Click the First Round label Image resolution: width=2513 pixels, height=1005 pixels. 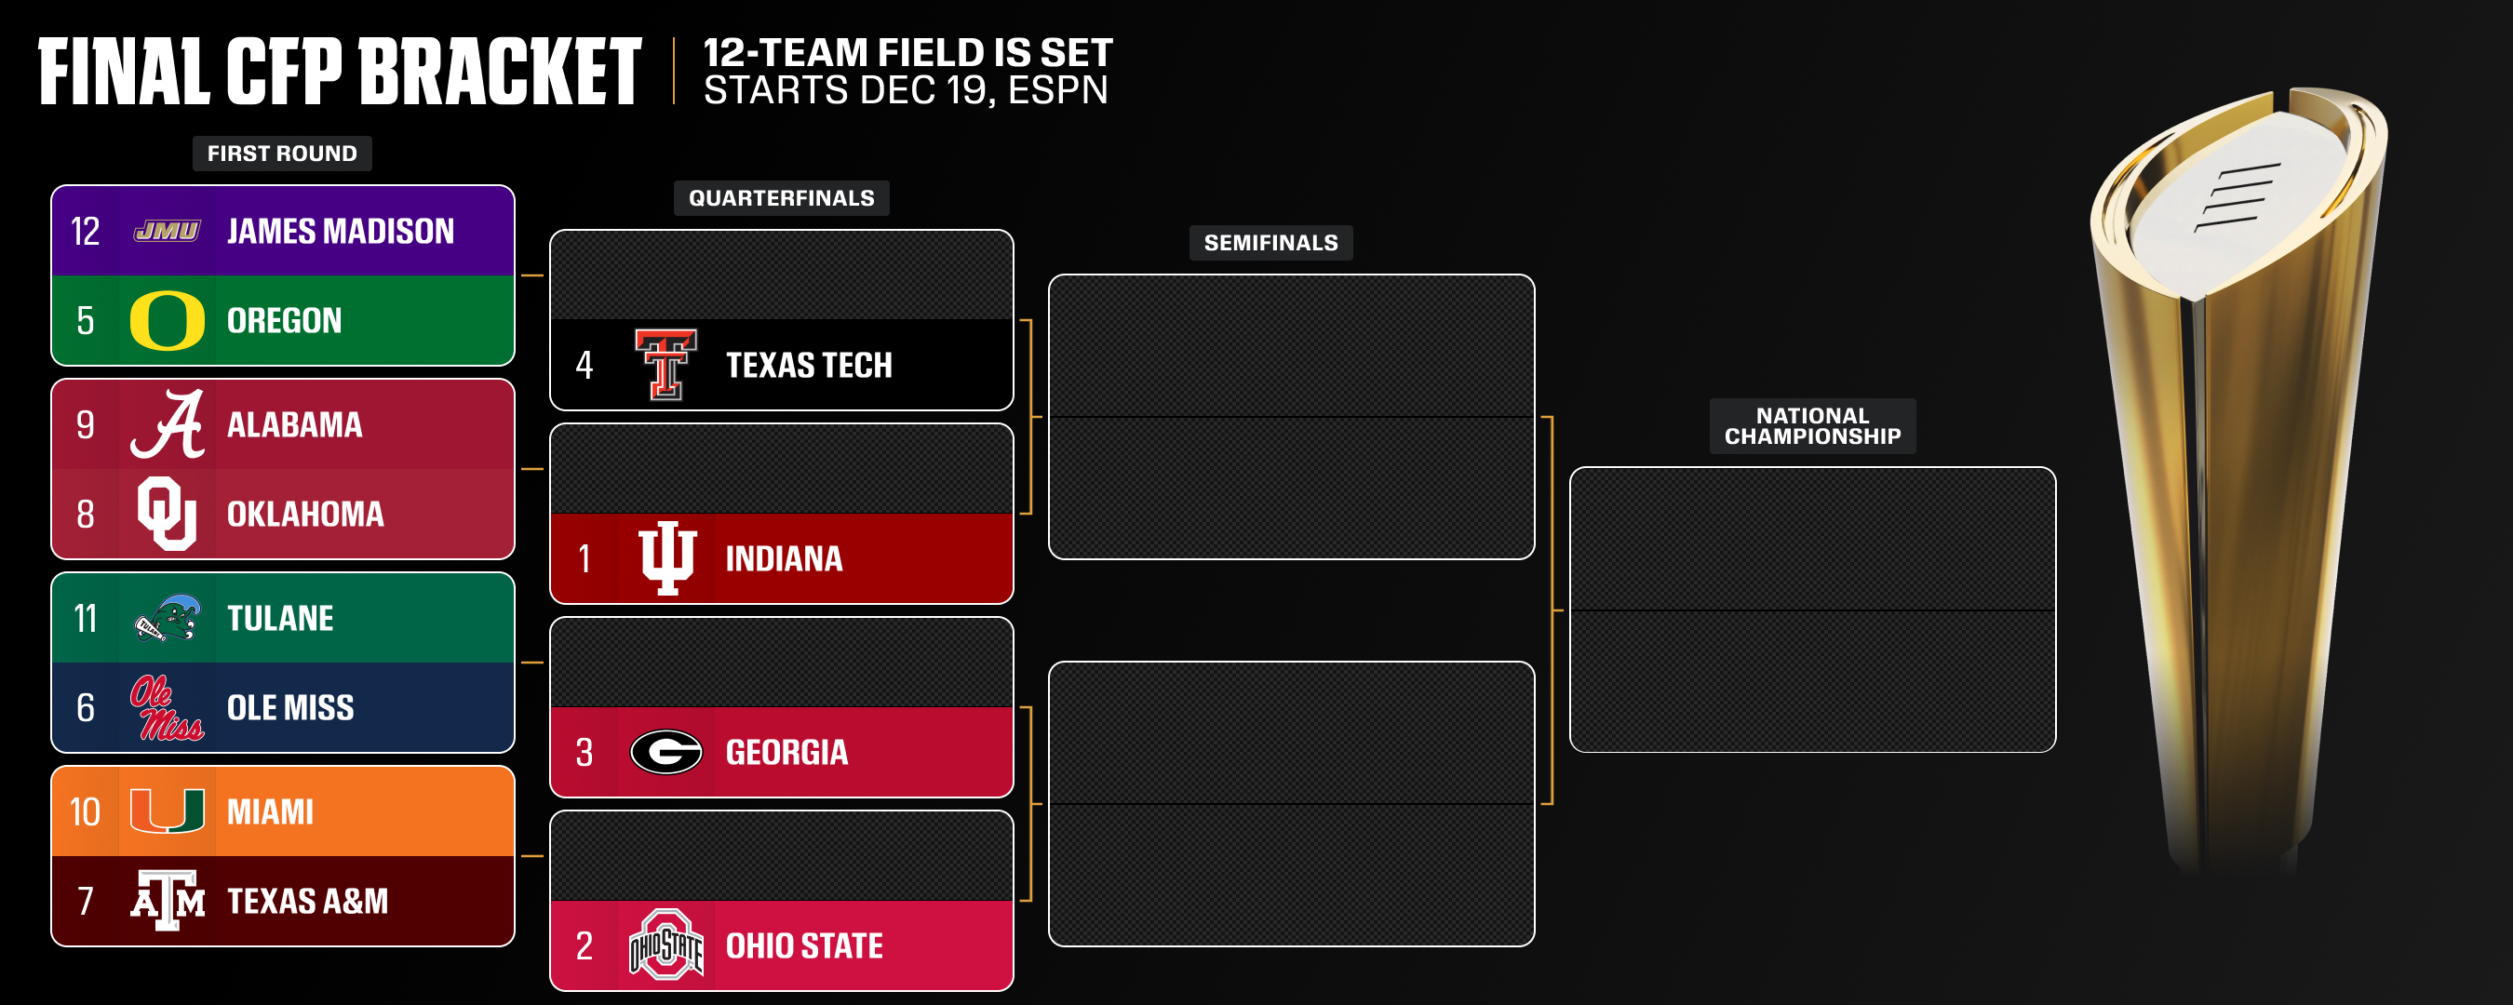click(x=282, y=154)
